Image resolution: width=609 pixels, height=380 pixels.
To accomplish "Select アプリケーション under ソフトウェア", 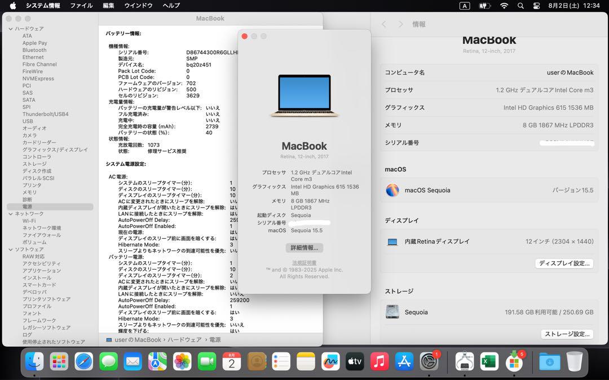I will [x=42, y=271].
